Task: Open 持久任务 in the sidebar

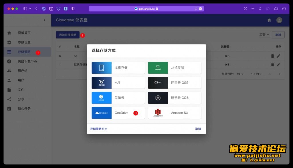Action: [x=27, y=109]
